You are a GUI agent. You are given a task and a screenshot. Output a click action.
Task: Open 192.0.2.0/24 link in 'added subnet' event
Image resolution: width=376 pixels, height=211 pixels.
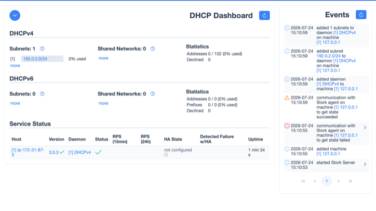pyautogui.click(x=329, y=56)
